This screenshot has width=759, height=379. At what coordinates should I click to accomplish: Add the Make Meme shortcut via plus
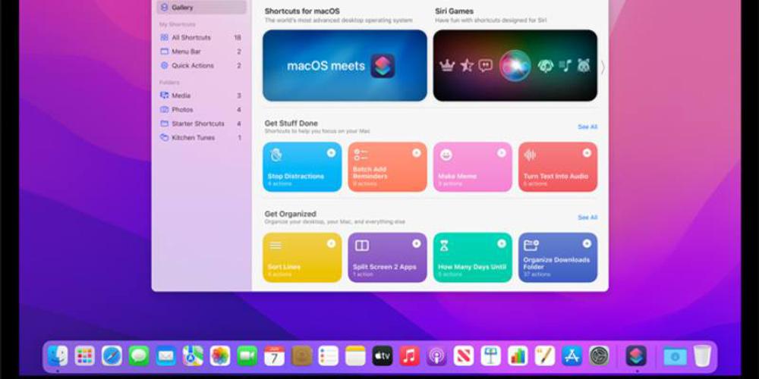pyautogui.click(x=502, y=153)
